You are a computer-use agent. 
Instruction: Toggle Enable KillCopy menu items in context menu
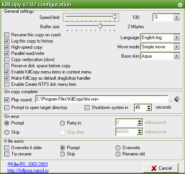pos(7,72)
